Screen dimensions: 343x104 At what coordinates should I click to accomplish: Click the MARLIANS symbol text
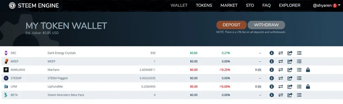[18, 70]
